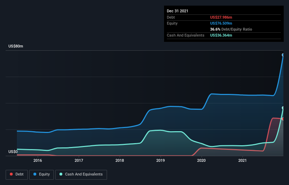Click the US$27.986m debt value
This screenshot has width=289, height=185.
(221, 17)
